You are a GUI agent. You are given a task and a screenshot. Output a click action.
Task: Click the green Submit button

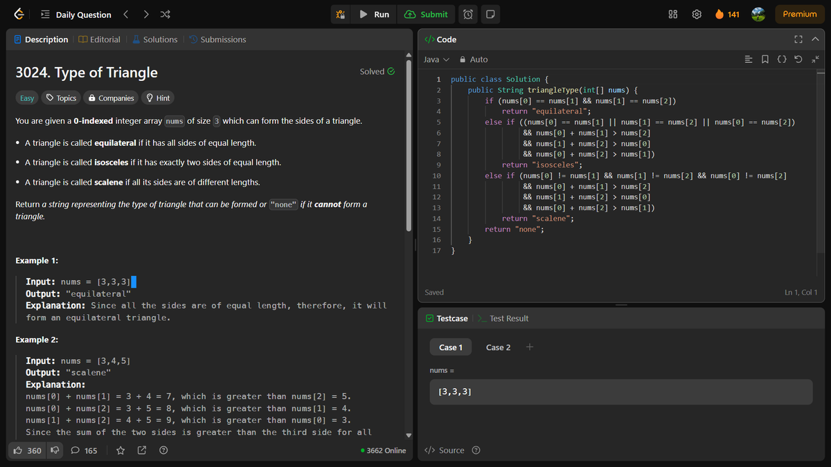(427, 14)
